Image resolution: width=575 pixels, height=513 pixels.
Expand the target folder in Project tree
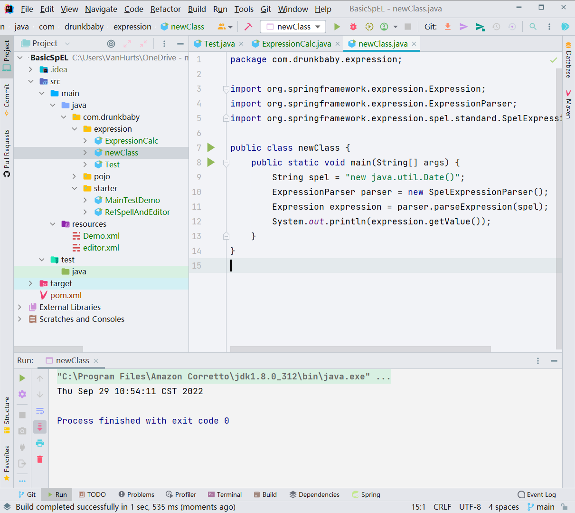click(x=31, y=283)
